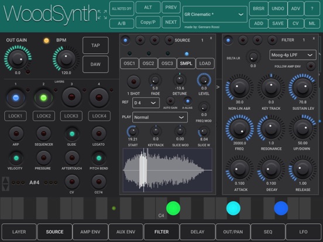Click the expand arrow between Source and Filter panels
The height and width of the screenshot is (242, 323).
pos(218,87)
